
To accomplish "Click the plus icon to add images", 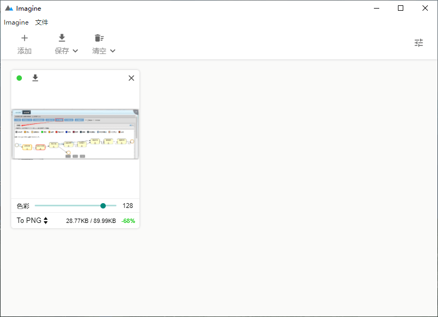I will click(x=24, y=38).
